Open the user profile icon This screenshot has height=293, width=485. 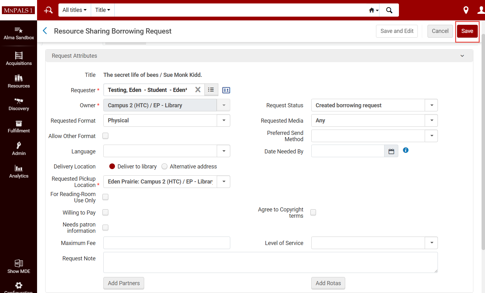[x=481, y=10]
